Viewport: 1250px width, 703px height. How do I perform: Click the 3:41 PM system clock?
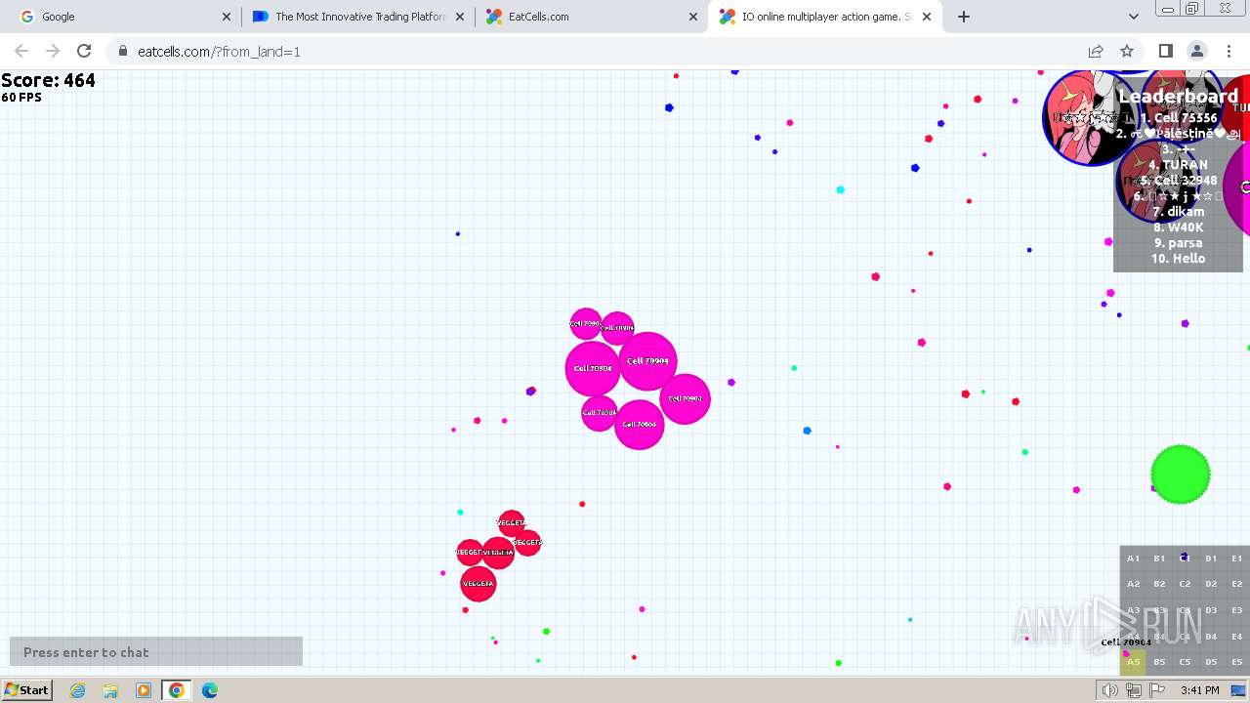pyautogui.click(x=1199, y=690)
